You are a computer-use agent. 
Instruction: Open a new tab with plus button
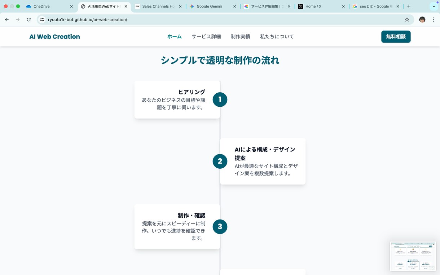tap(409, 6)
